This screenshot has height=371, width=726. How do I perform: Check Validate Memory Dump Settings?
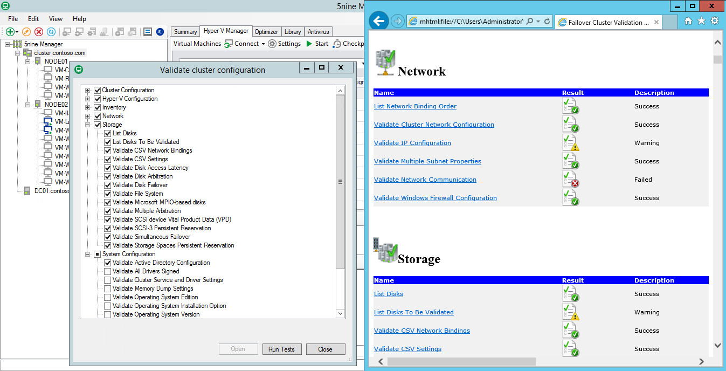(x=108, y=288)
